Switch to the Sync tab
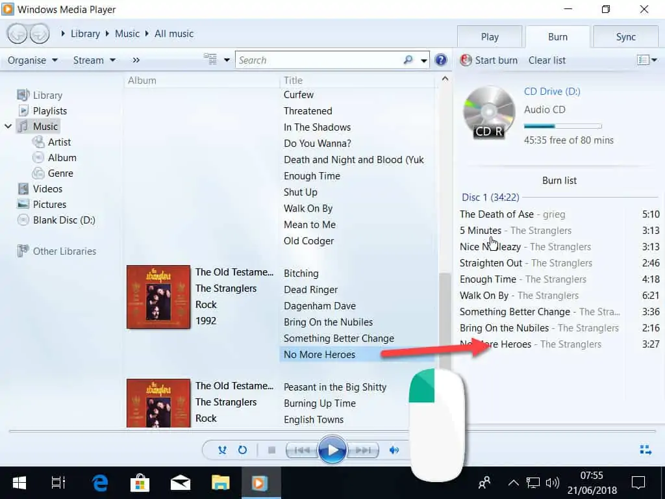Image resolution: width=665 pixels, height=499 pixels. [x=625, y=37]
